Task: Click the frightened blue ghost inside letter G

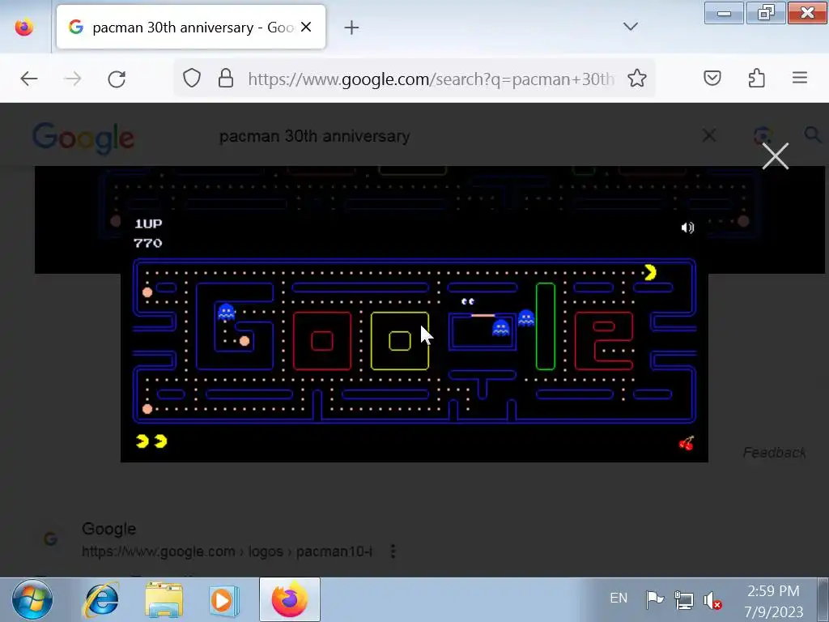Action: (227, 312)
